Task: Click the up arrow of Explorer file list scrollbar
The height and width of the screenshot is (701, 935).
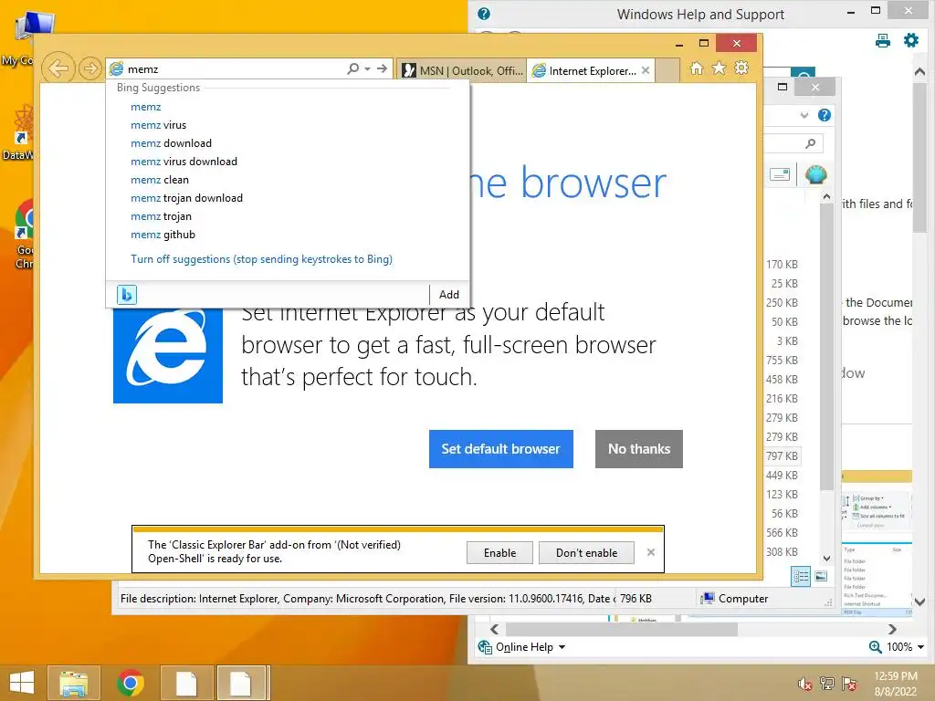Action: pyautogui.click(x=826, y=196)
